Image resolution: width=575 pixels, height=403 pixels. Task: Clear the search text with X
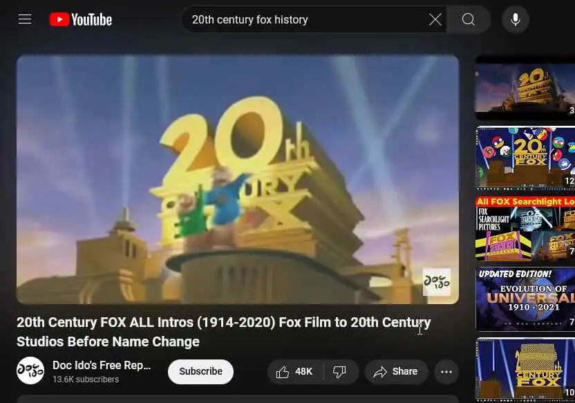[x=435, y=19]
